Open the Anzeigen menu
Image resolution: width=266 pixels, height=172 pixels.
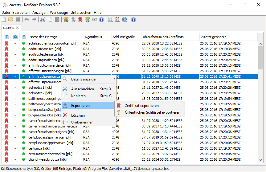pyautogui.click(x=40, y=13)
